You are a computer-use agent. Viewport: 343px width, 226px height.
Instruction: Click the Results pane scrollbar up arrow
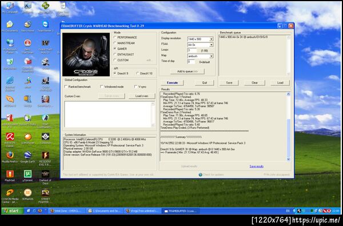pos(288,94)
